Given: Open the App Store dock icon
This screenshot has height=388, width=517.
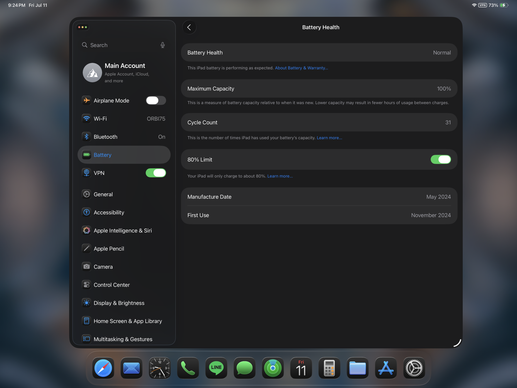Looking at the screenshot, I should 386,368.
